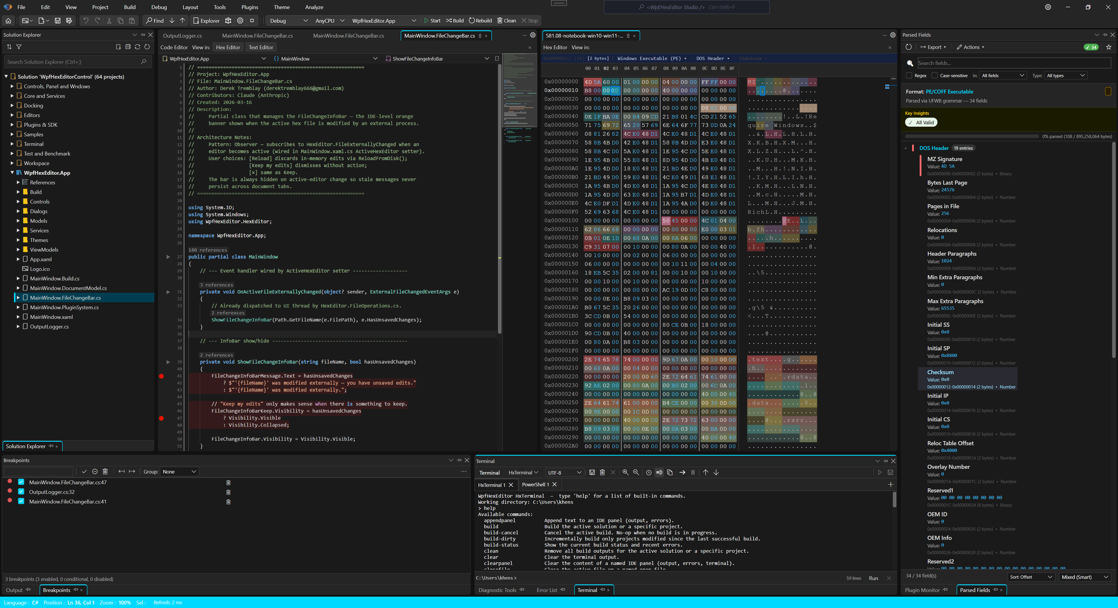
Task: Click the Rebuild button
Action: [x=480, y=20]
